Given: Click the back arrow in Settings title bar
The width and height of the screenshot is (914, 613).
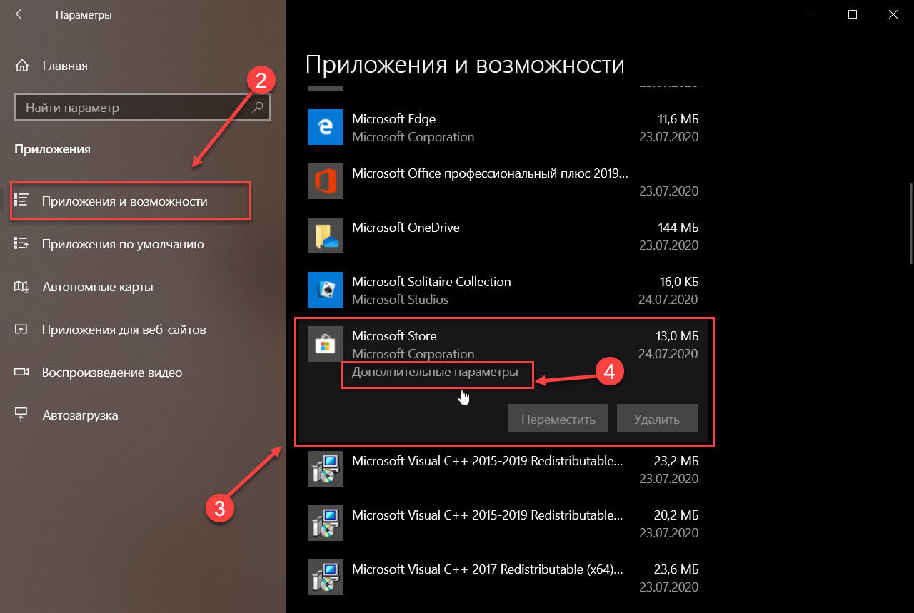Looking at the screenshot, I should (x=21, y=14).
